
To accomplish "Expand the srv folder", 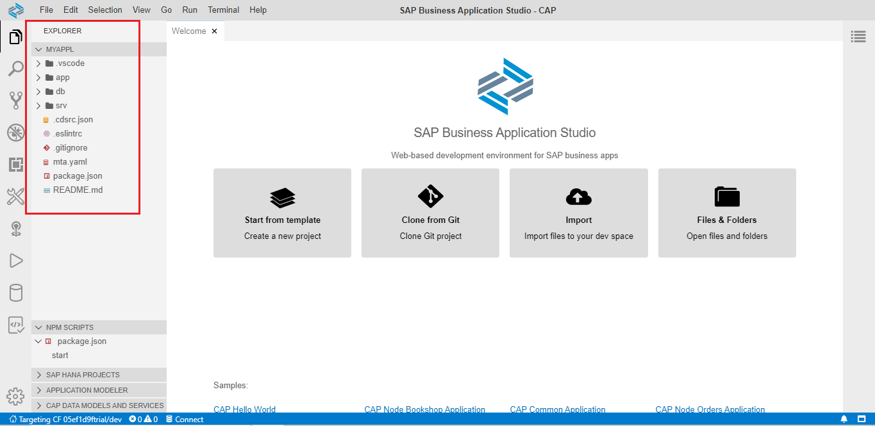I will pos(61,106).
